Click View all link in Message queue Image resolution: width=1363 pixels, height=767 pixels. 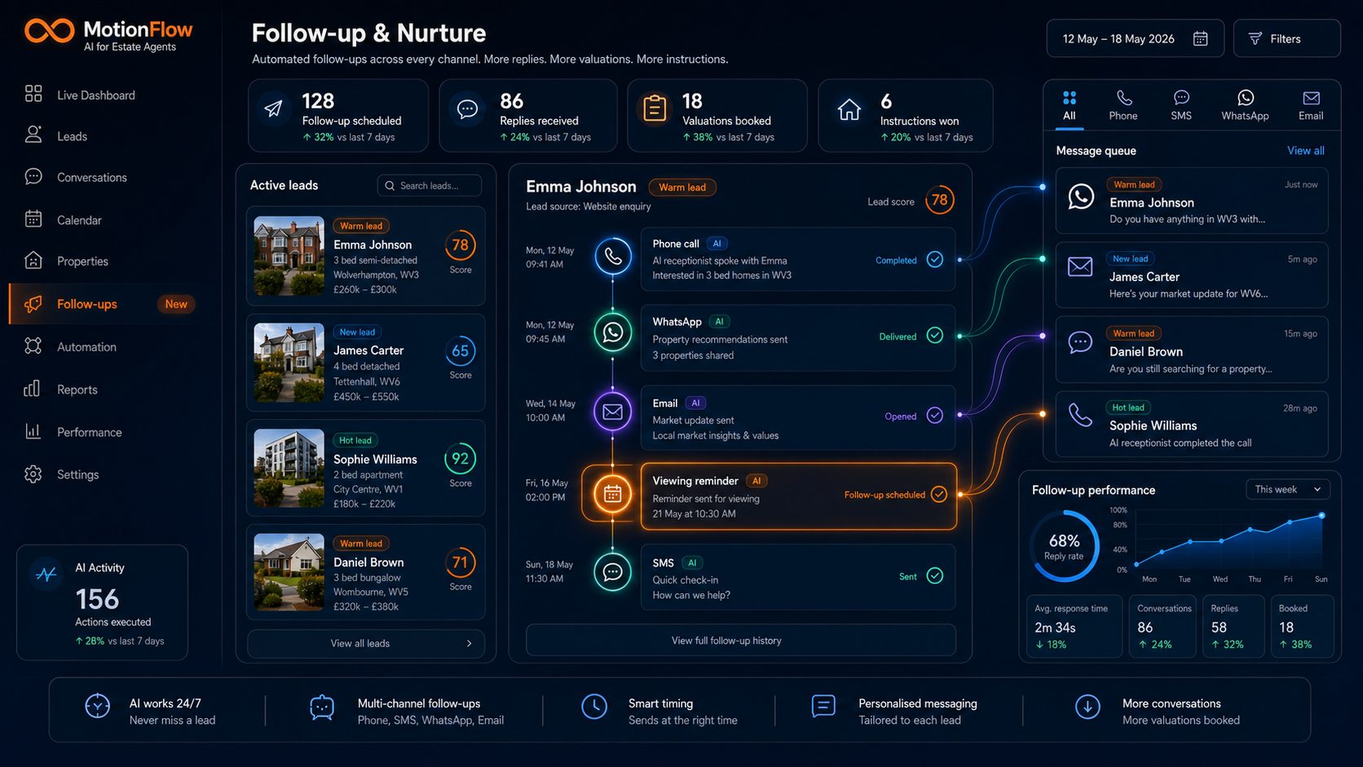1305,151
